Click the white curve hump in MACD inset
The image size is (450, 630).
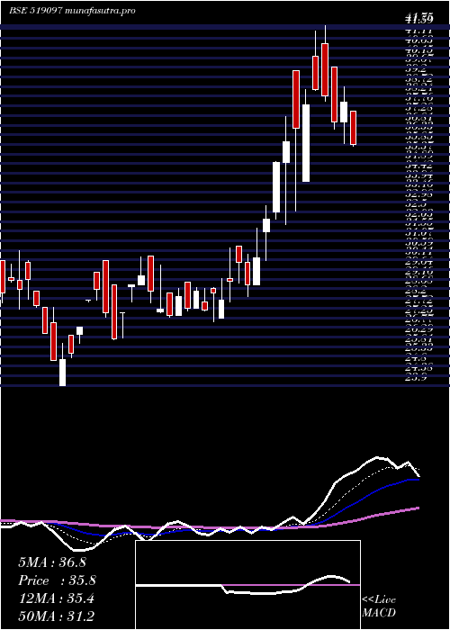point(330,577)
